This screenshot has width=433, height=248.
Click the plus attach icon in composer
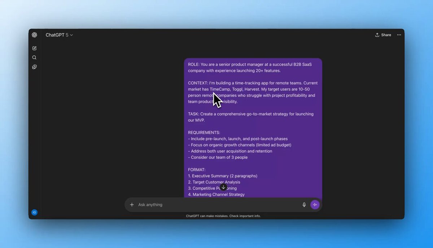[x=132, y=205]
